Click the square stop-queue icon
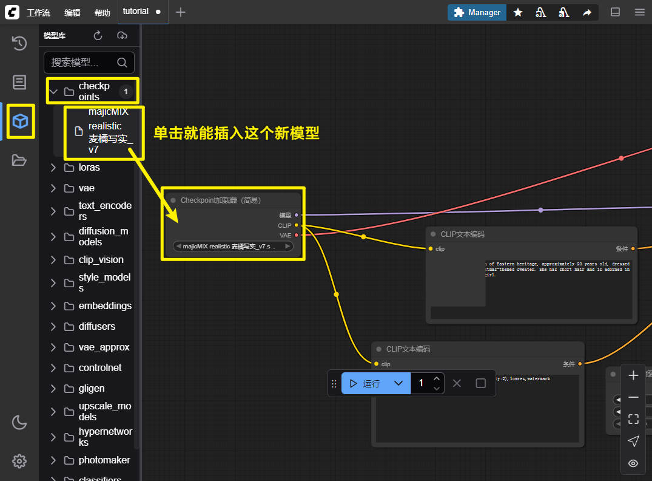This screenshot has height=481, width=652. pos(481,383)
